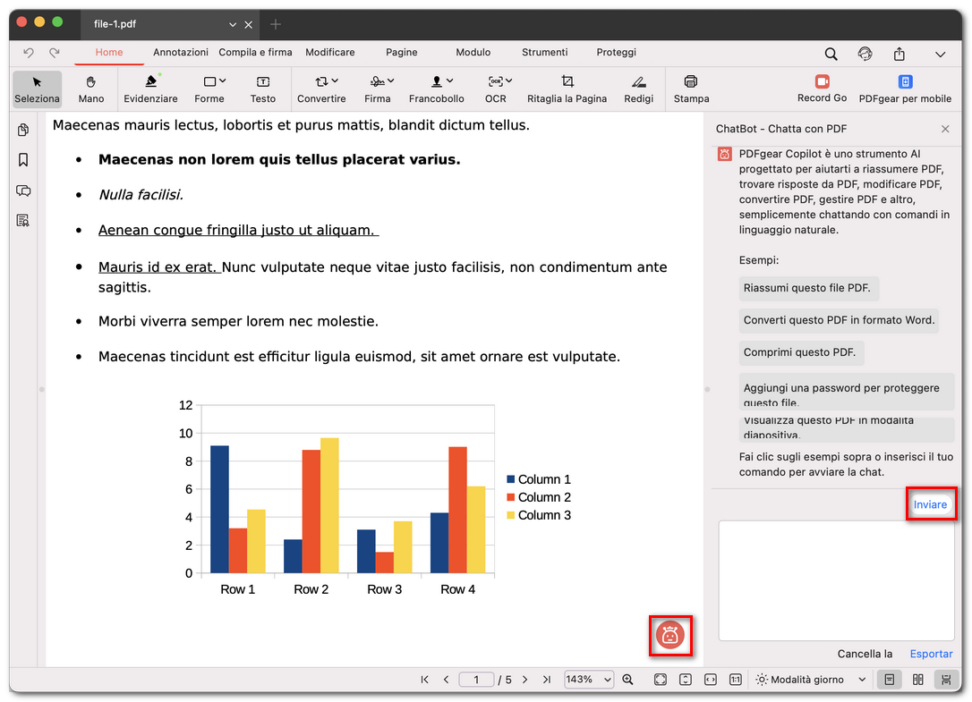Open the Redigi redaction tool
Image resolution: width=972 pixels, height=702 pixels.
(638, 89)
